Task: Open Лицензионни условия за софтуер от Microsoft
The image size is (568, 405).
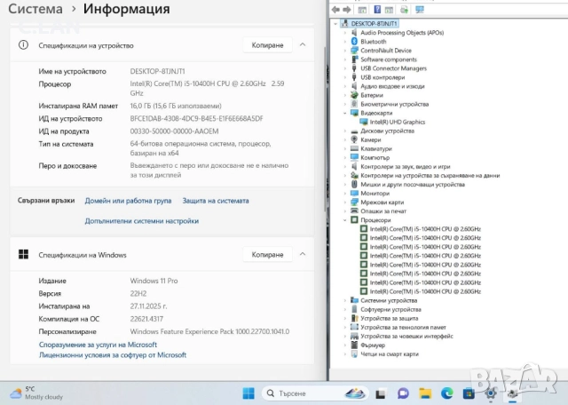Action: (113, 355)
